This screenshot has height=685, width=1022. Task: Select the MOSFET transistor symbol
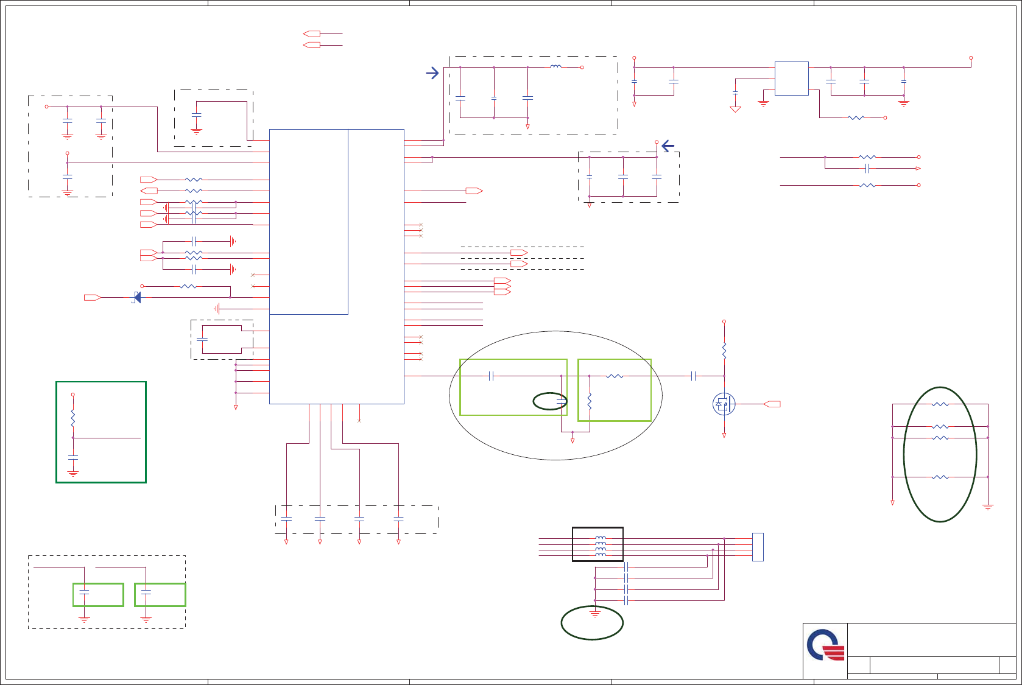tap(724, 404)
